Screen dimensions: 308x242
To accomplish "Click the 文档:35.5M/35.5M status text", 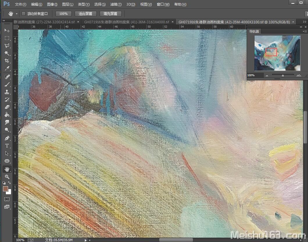I will click(x=59, y=240).
